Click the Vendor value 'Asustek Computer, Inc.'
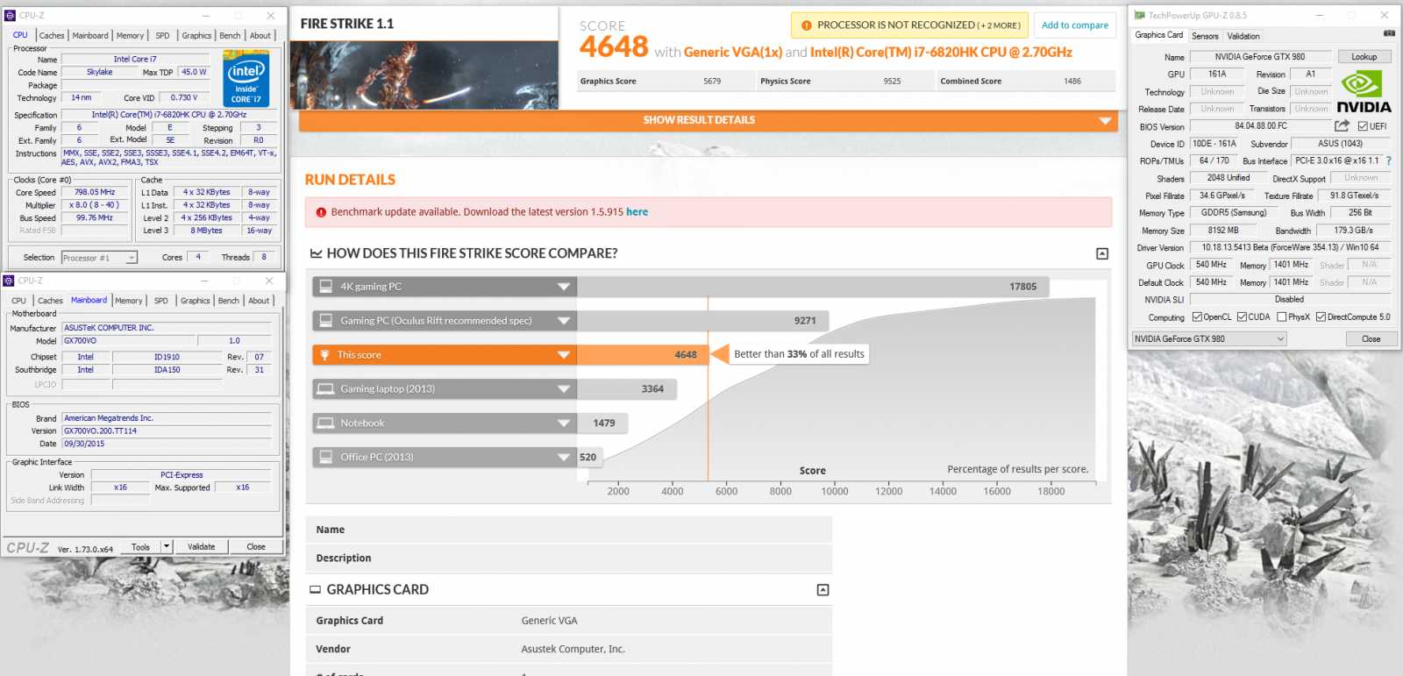 [573, 649]
